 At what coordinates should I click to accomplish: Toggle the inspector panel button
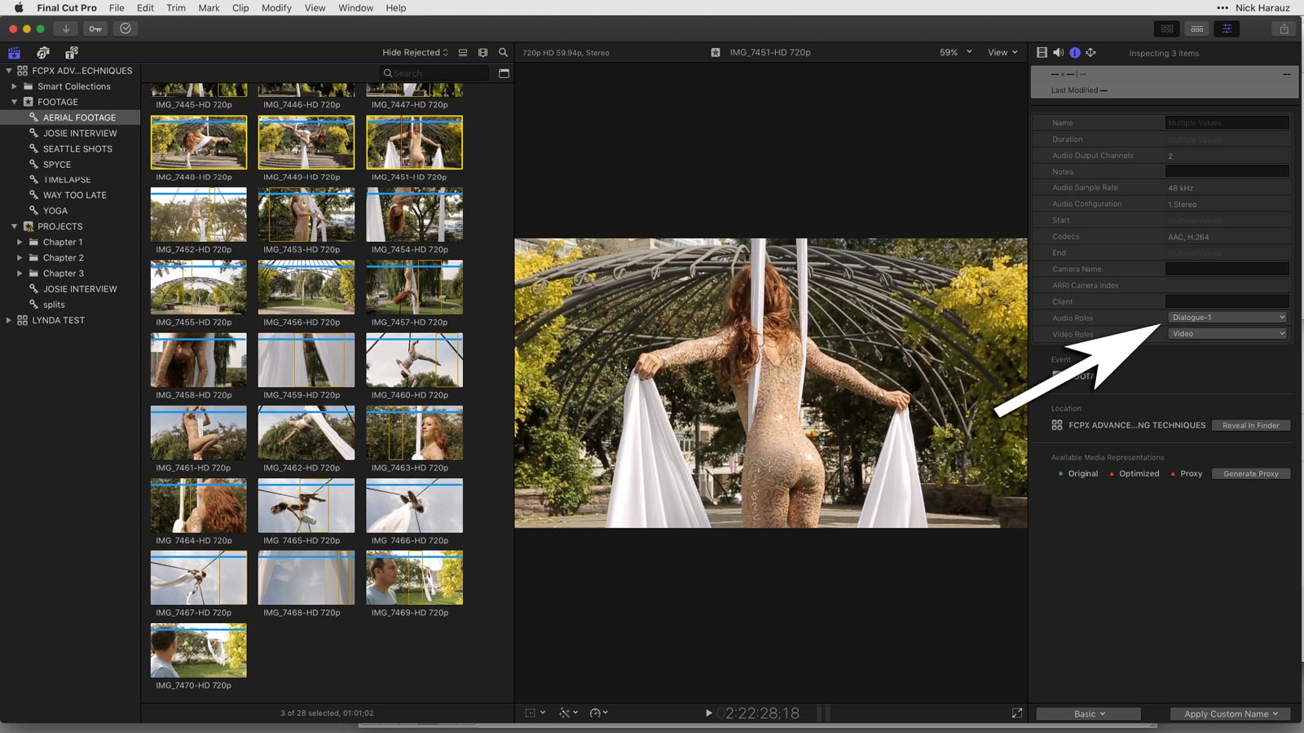coord(1227,29)
